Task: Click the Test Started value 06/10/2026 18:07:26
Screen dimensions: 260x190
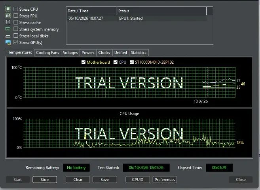Action: pos(146,167)
